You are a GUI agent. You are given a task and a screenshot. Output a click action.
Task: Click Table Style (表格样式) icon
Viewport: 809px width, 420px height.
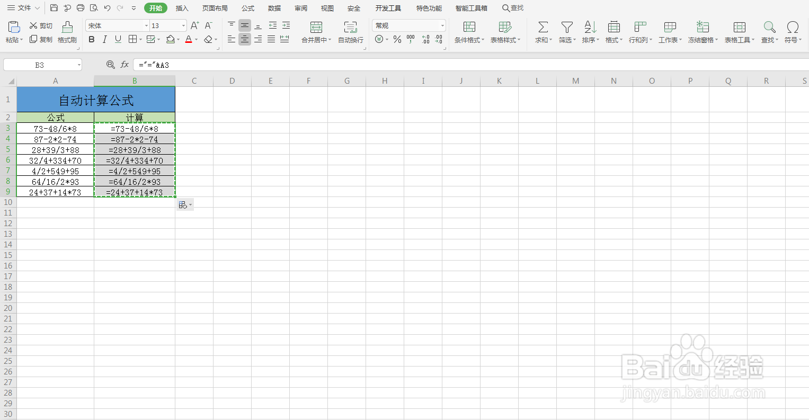(505, 27)
